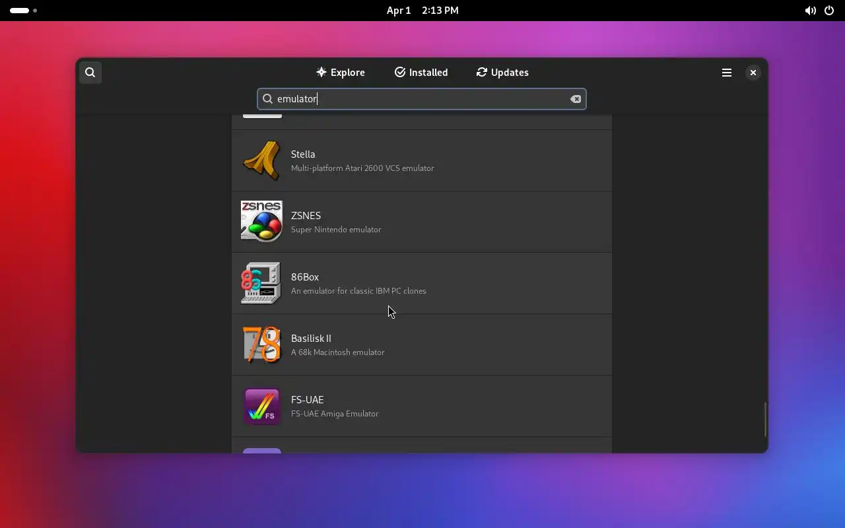Open the FS-UAE app title
This screenshot has height=528, width=845.
tap(307, 400)
